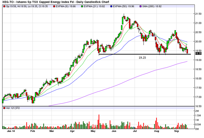Click the 0M volume axis label
The width and height of the screenshot is (204, 138).
tap(197, 129)
